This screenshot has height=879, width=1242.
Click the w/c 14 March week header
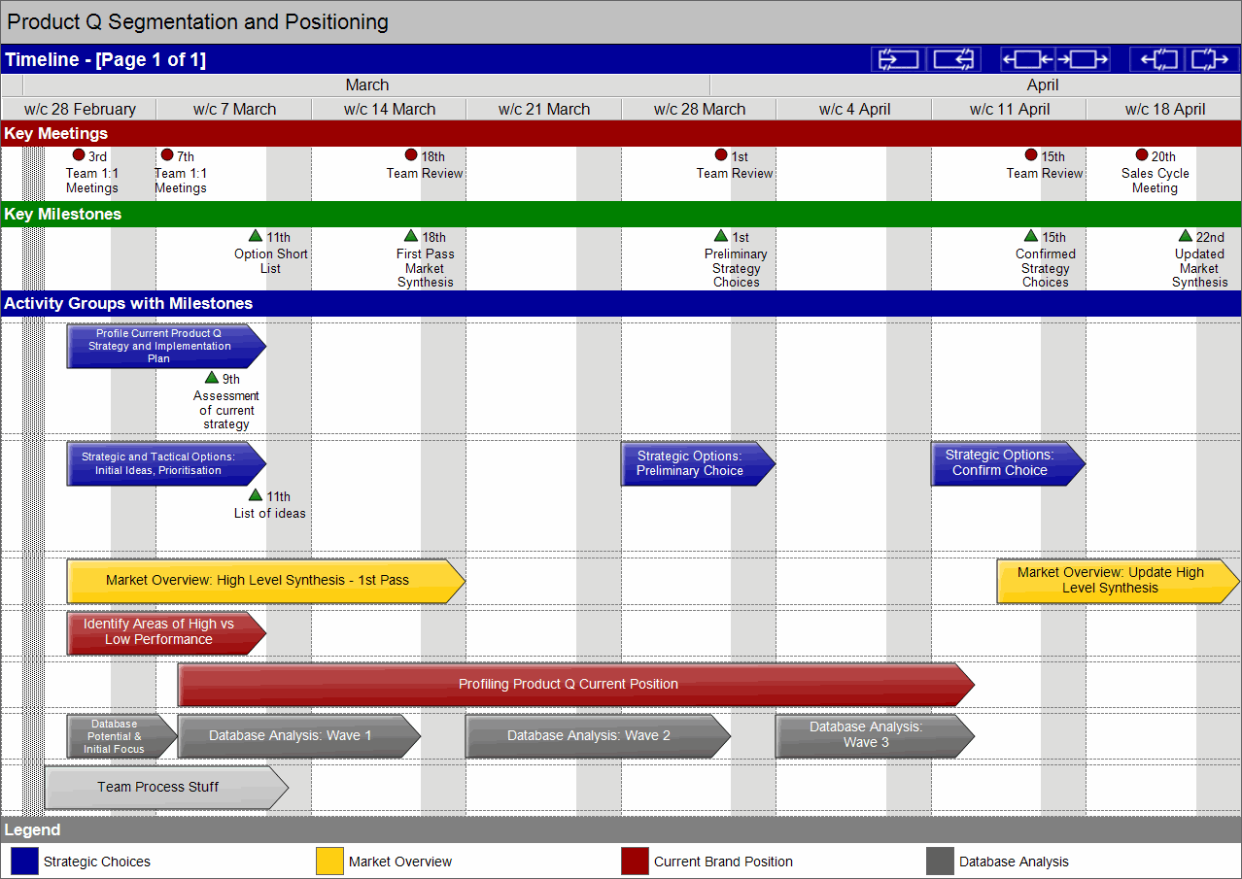coord(389,109)
